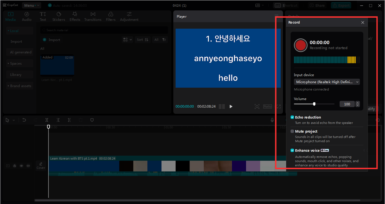
Task: Open AI generated in the sidebar
Action: [x=20, y=52]
